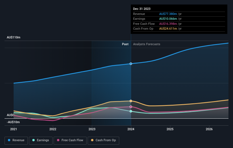
Task: Click the AU$10.066m earnings value
Action: click(168, 19)
